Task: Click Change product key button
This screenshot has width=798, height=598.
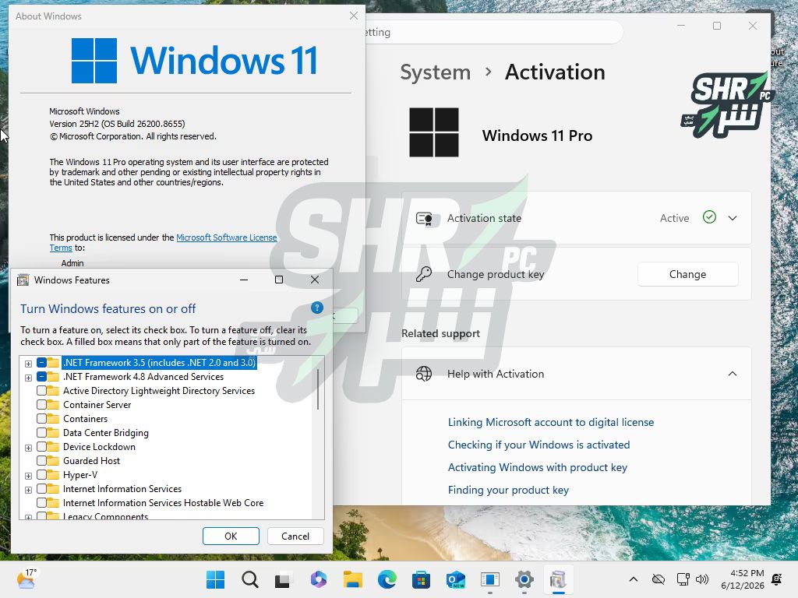Action: [x=687, y=274]
